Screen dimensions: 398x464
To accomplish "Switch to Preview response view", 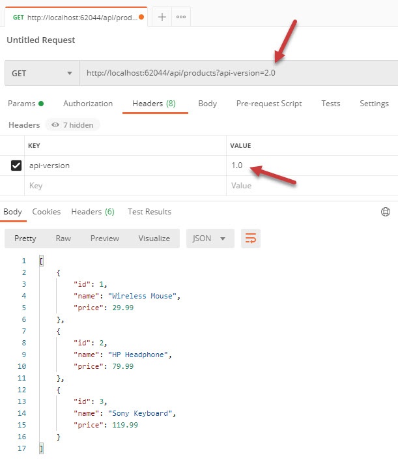I will click(105, 239).
